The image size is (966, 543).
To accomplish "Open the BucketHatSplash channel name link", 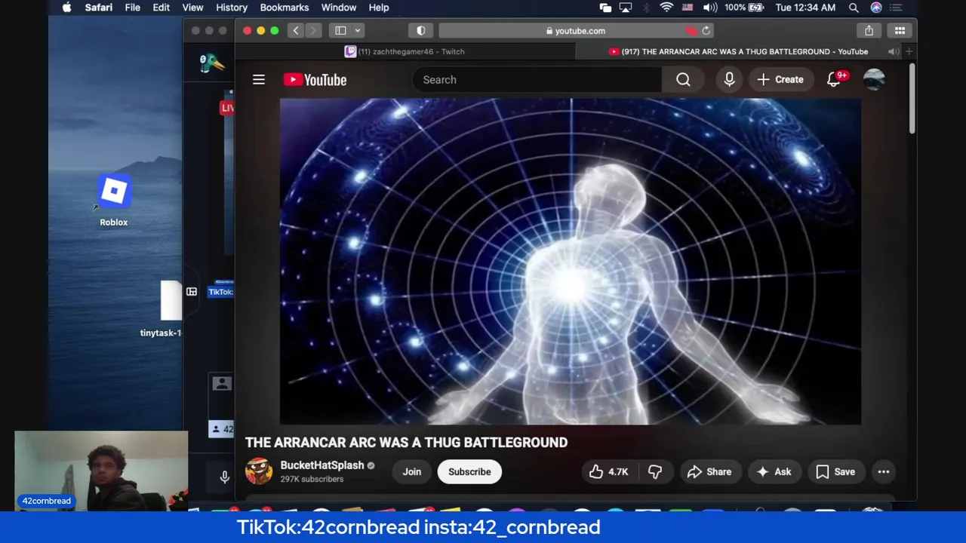I will pos(322,465).
